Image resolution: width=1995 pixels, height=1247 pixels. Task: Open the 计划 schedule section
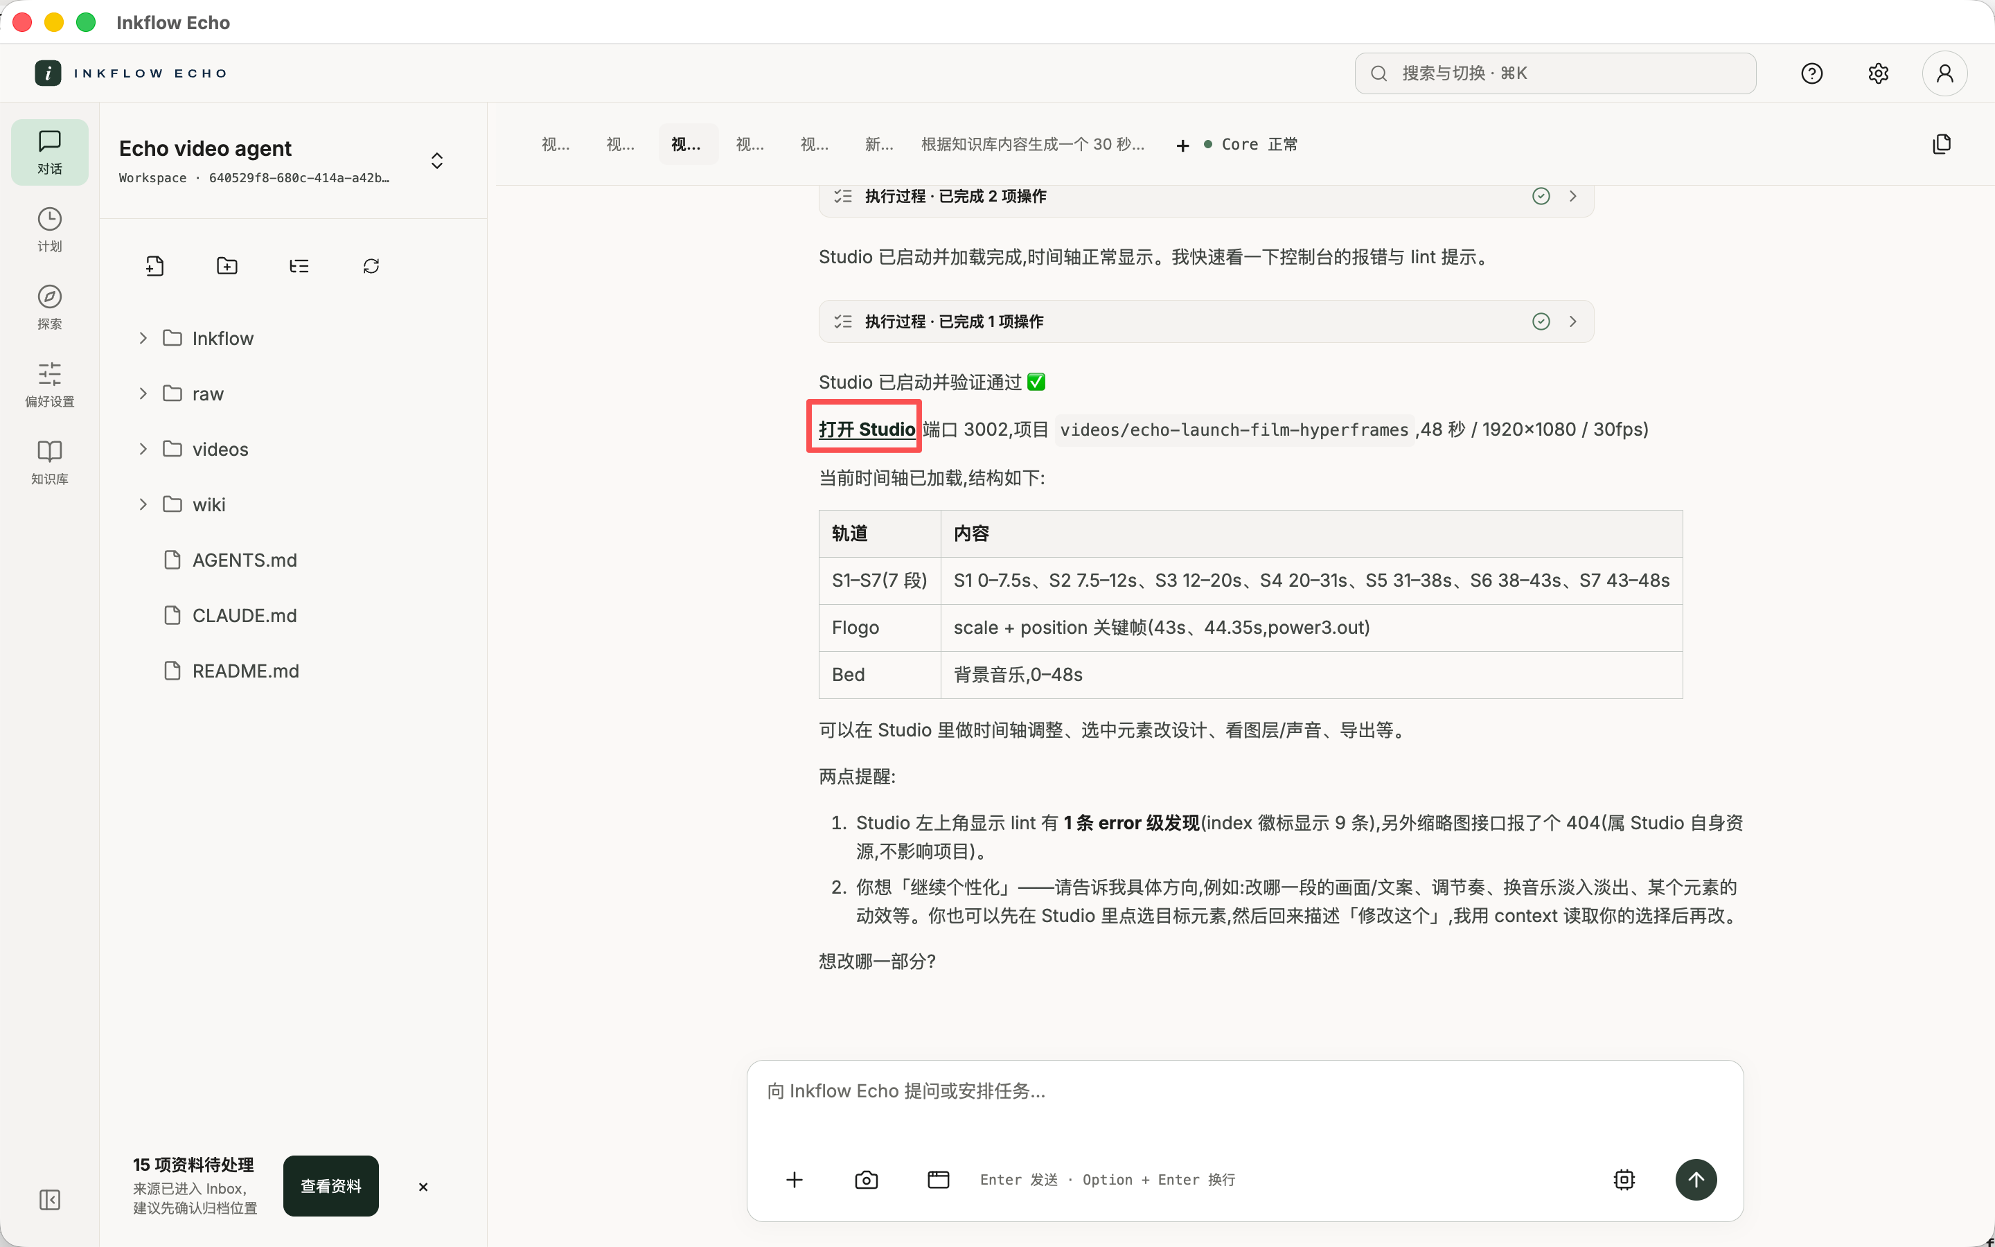tap(49, 229)
